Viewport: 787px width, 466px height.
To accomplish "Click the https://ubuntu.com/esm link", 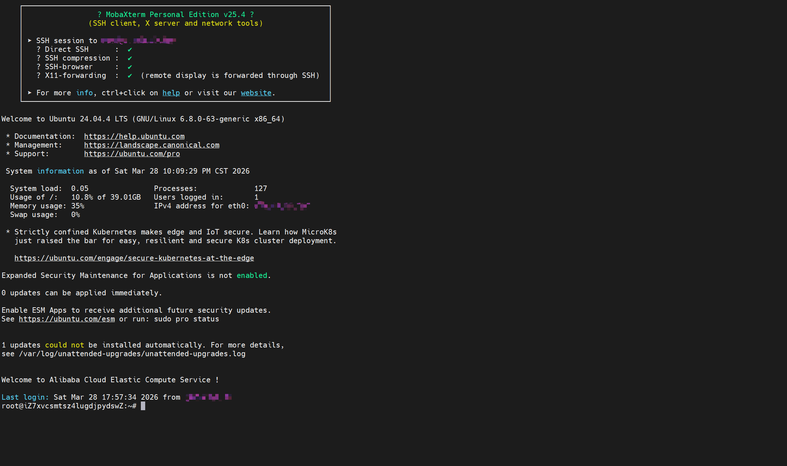I will pyautogui.click(x=66, y=319).
